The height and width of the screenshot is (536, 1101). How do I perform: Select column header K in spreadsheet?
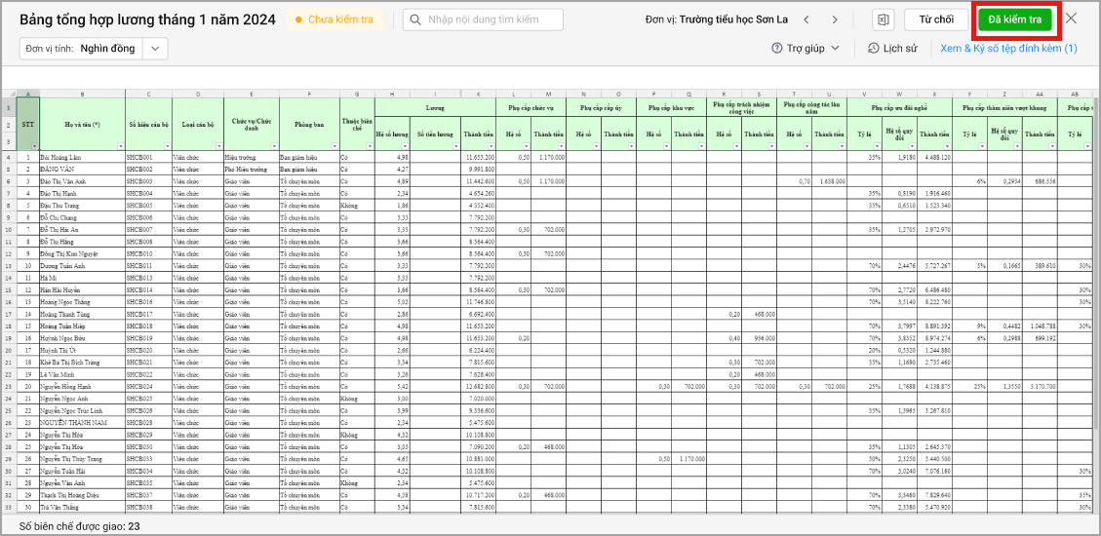coord(479,94)
